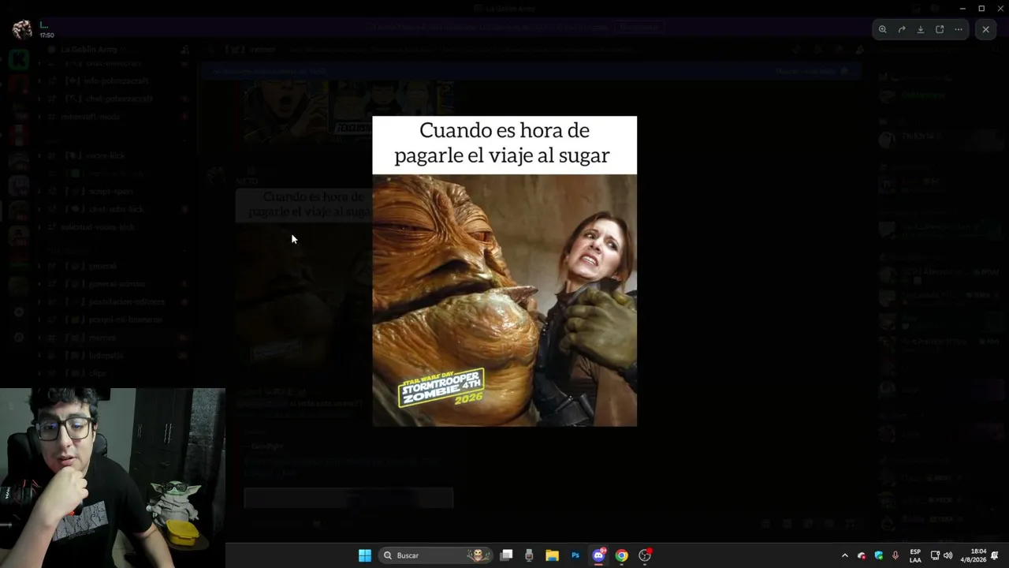This screenshot has width=1009, height=568.
Task: Click the Buscar taskbar search box
Action: pos(434,555)
